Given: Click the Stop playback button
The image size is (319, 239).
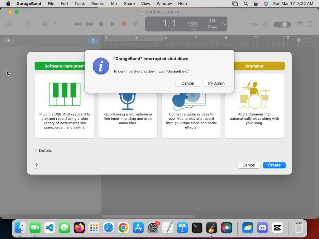Looking at the screenshot, I should click(x=101, y=24).
